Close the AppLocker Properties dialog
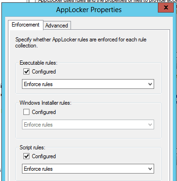The height and width of the screenshot is (181, 177). tap(166, 7)
